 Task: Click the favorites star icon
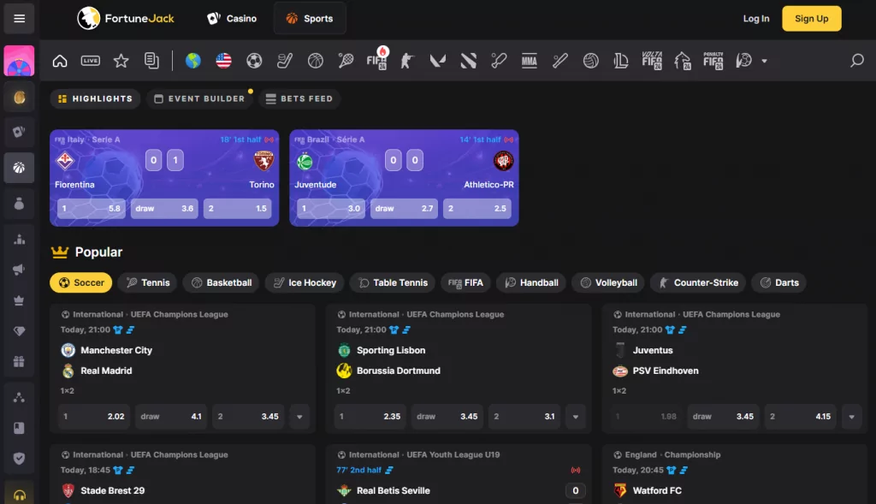(x=121, y=61)
